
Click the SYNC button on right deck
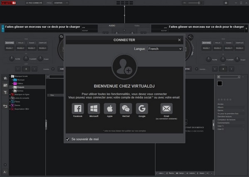pos(188,69)
